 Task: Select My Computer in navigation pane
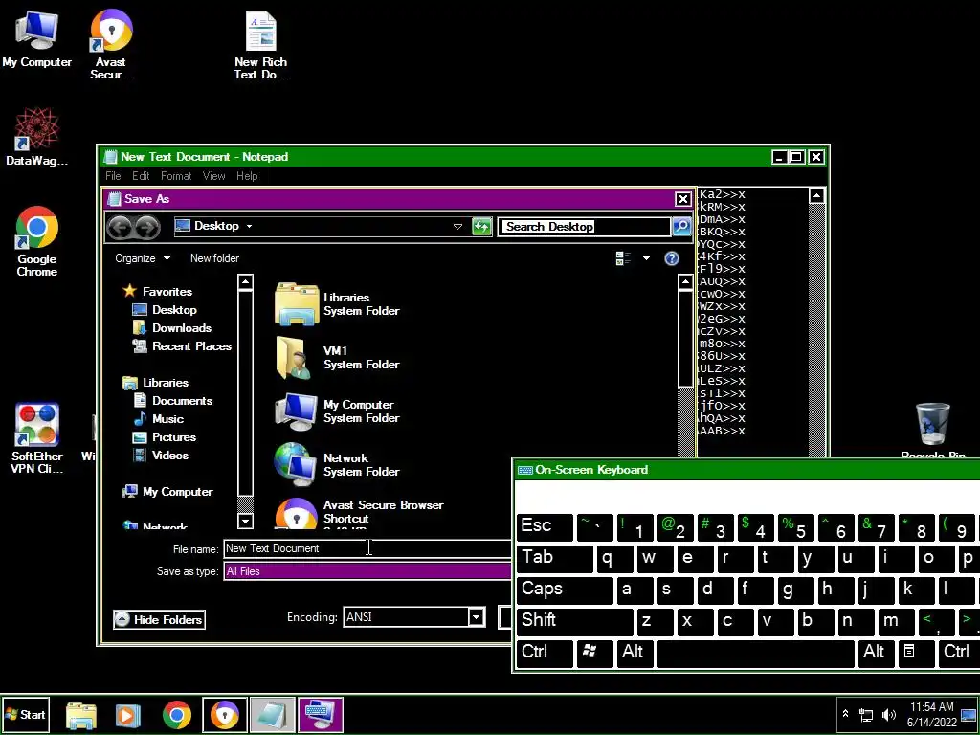tap(168, 492)
